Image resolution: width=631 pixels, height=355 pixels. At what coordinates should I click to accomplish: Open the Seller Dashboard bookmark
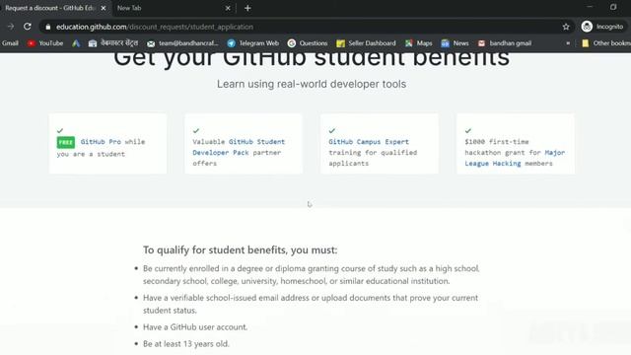366,43
